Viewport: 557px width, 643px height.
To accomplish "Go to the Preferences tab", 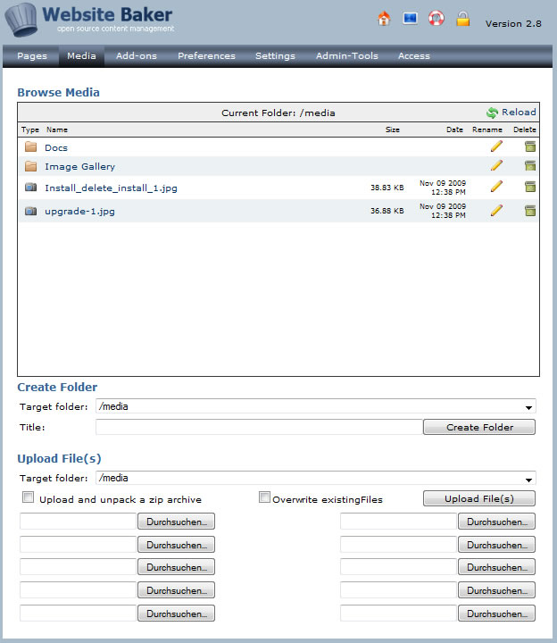I will pyautogui.click(x=206, y=56).
